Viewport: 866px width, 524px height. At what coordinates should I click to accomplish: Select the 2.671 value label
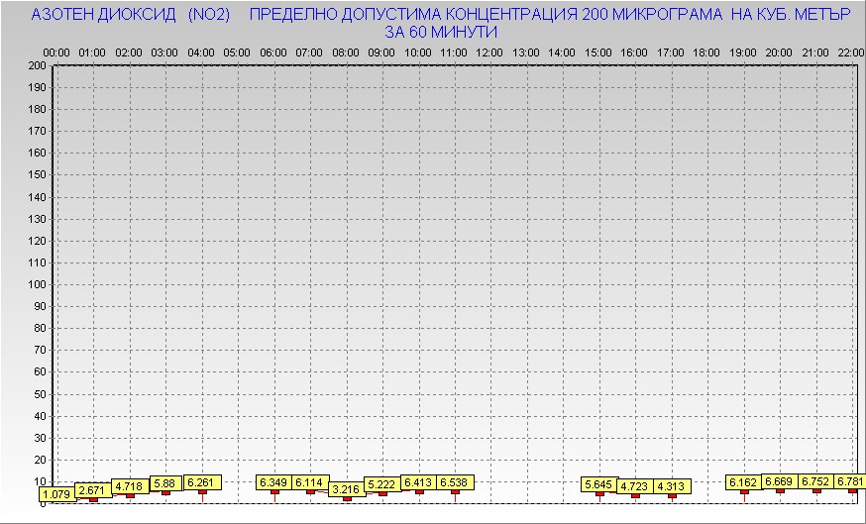point(92,490)
